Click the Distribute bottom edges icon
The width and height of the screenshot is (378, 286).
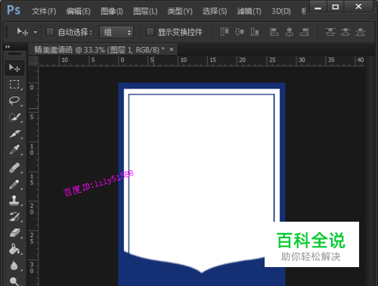361,32
